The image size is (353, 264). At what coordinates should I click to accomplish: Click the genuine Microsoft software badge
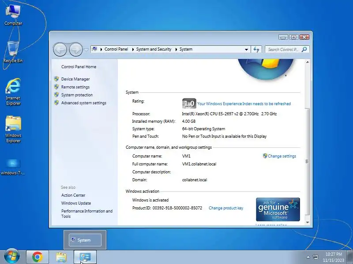[x=278, y=209]
